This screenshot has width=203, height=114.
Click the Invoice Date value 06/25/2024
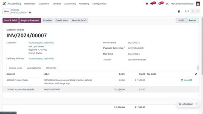pyautogui.click(x=134, y=43)
